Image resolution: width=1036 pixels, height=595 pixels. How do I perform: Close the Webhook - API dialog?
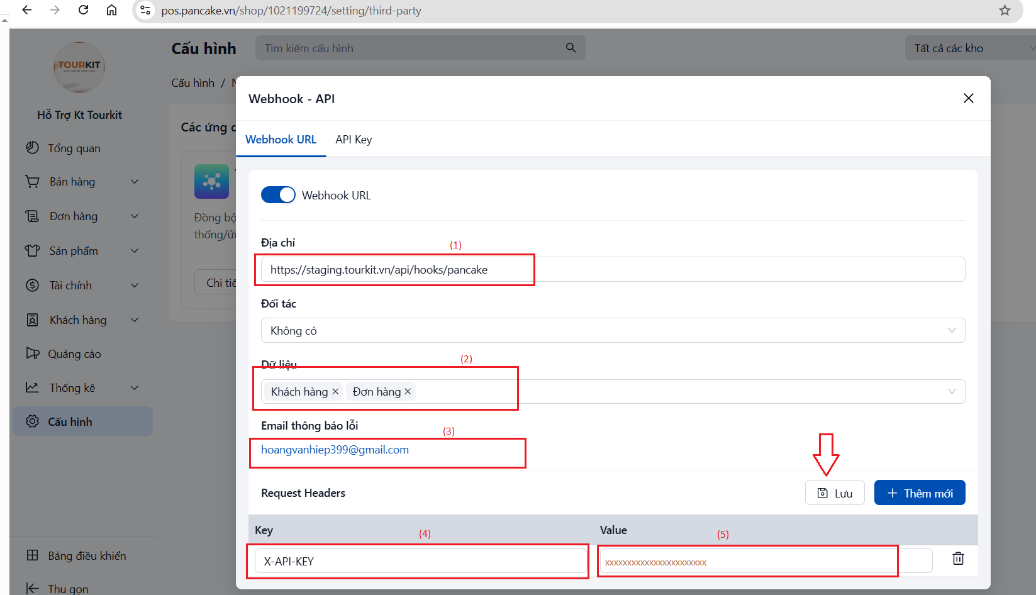click(x=968, y=98)
